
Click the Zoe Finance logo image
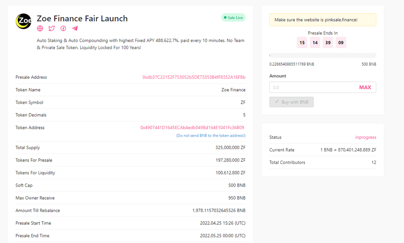coord(24,21)
